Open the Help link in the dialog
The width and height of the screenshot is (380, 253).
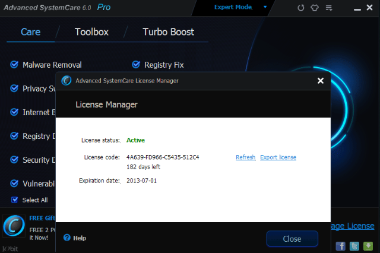[80, 238]
